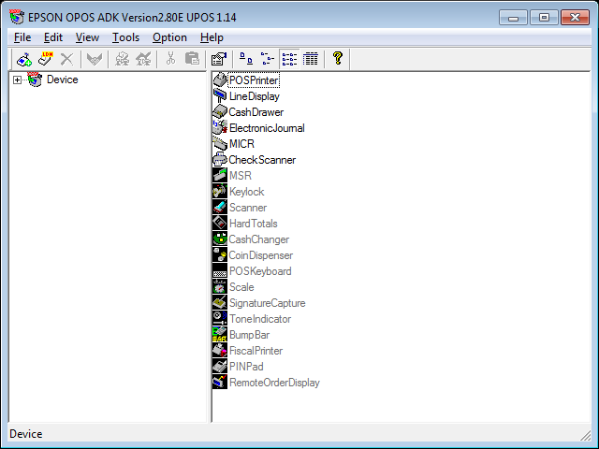Switch to list view
The height and width of the screenshot is (449, 599).
point(289,59)
